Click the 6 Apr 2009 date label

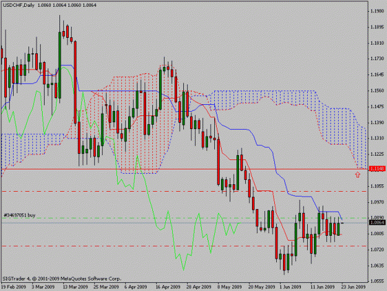point(136,287)
